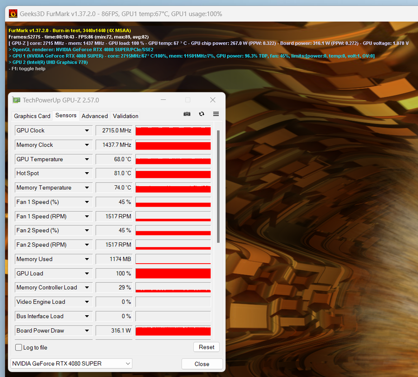The image size is (418, 377).
Task: Click the Hot Spot history graph
Action: (173, 173)
